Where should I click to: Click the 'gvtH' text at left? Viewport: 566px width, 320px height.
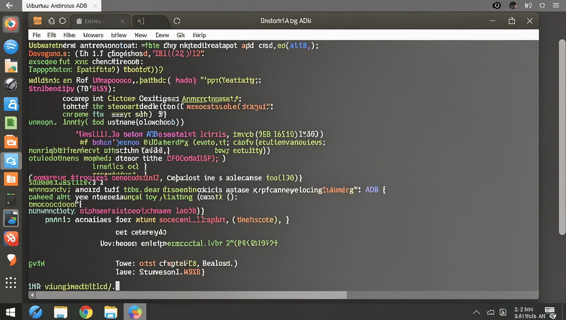(36, 263)
